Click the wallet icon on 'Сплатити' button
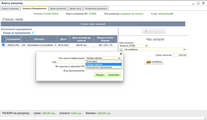The width and height of the screenshot is (207, 120). (x=149, y=62)
